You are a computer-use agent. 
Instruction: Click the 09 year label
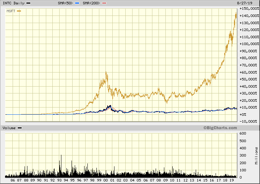pyautogui.click(x=165, y=180)
